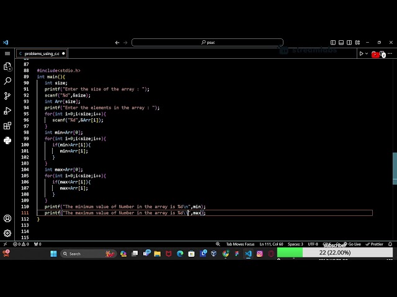Click the subscriber goal progress bar 22 (22.00%)
The image size is (397, 297).
pos(335,252)
